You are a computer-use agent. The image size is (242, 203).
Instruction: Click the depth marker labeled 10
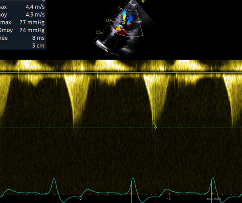point(108,20)
